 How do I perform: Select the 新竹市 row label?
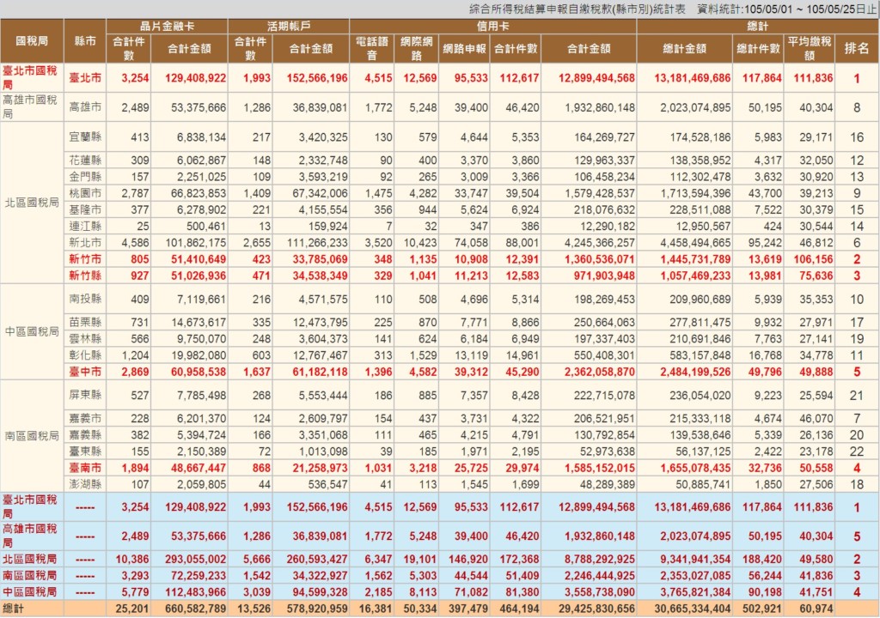coord(84,258)
